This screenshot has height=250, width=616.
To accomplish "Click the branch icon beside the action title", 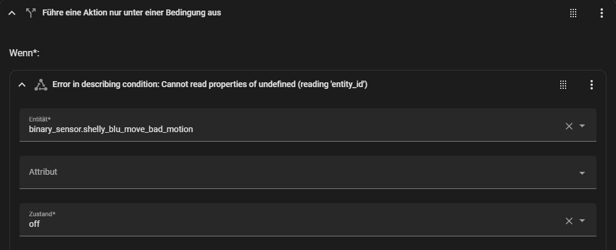I will tap(31, 13).
